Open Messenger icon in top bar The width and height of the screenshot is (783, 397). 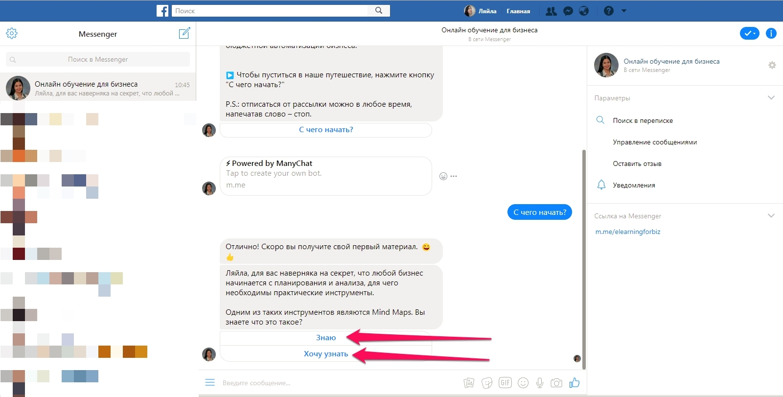click(568, 11)
